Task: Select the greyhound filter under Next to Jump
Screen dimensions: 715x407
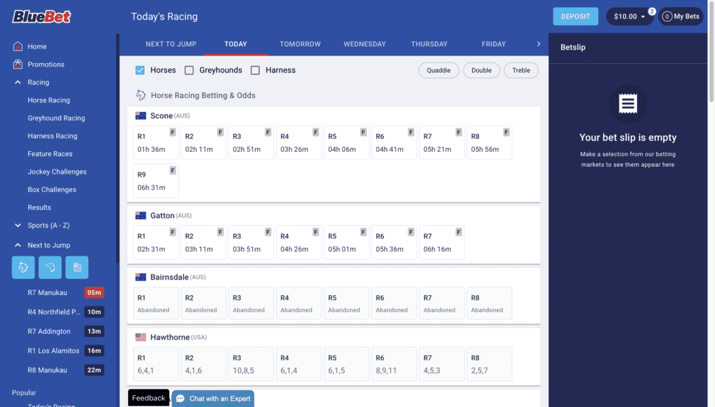Action: click(x=50, y=267)
